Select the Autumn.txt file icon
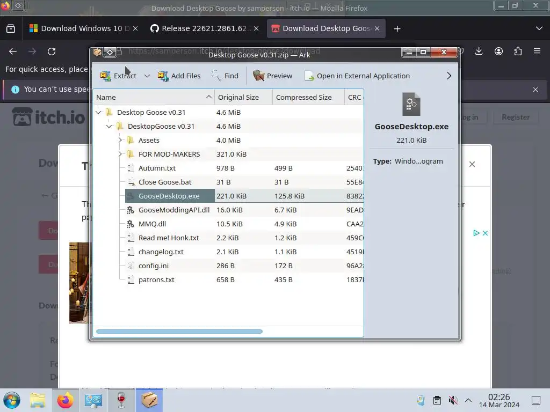 pos(131,168)
